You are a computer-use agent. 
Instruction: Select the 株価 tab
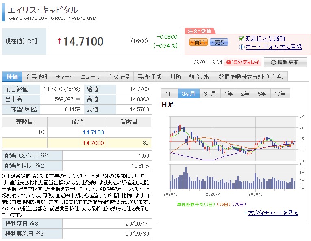click(12, 77)
